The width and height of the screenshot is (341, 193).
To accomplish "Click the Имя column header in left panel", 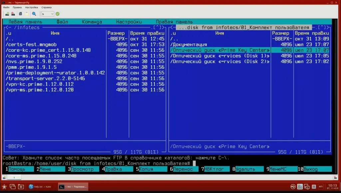I will pyautogui.click(x=55, y=33).
